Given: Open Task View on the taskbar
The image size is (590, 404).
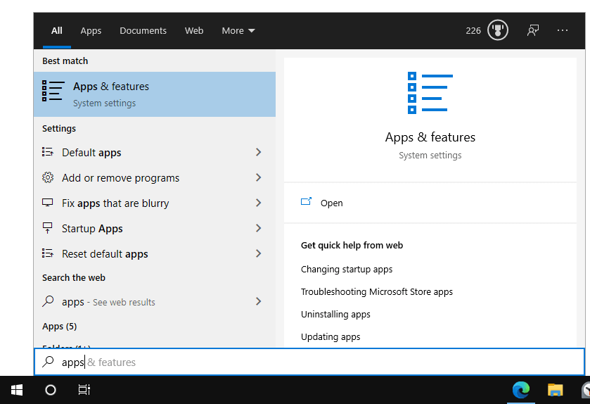Looking at the screenshot, I should [84, 390].
